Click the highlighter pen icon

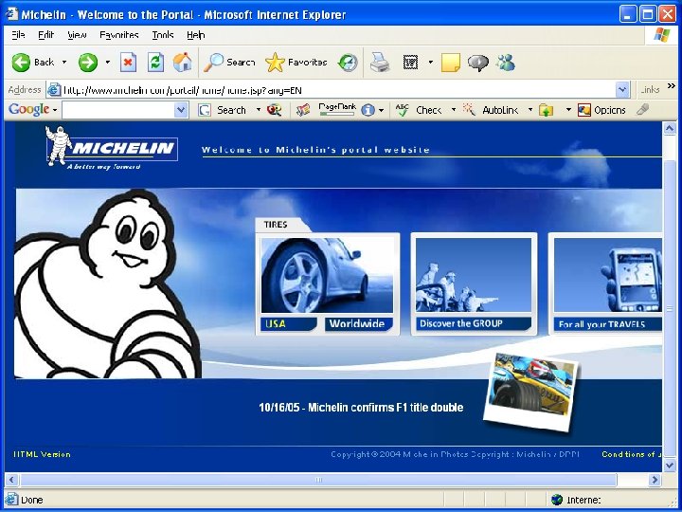point(642,110)
